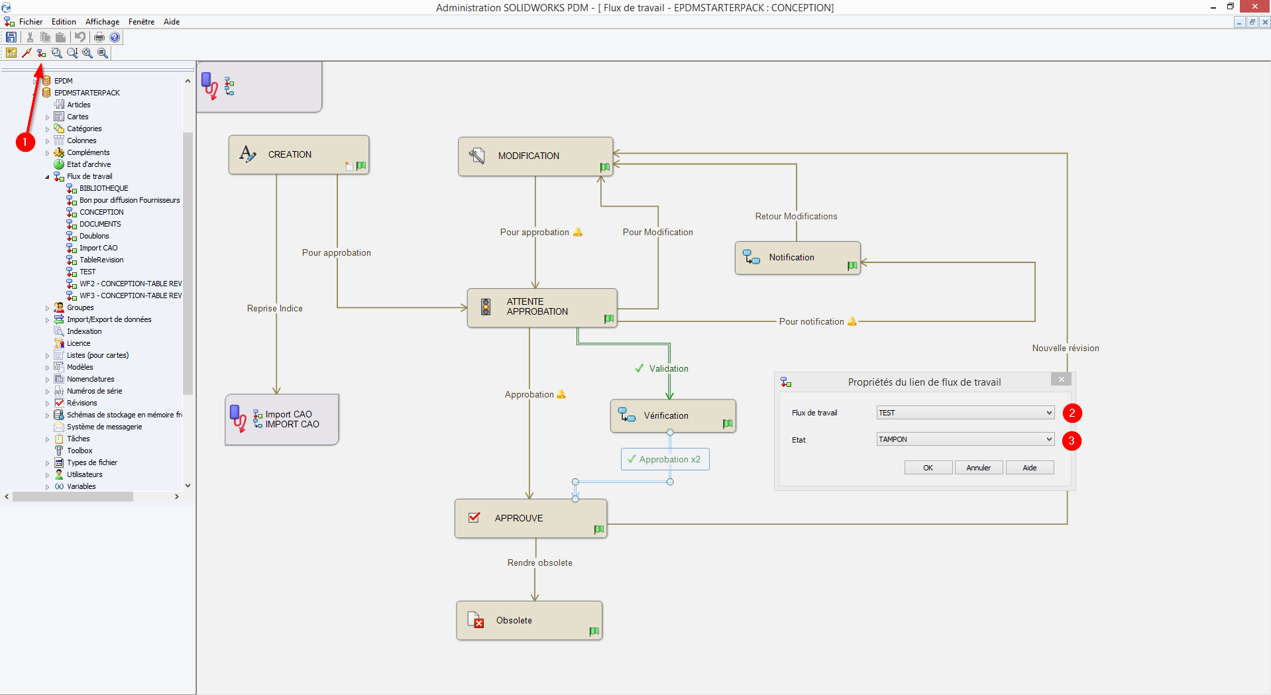The height and width of the screenshot is (695, 1271).
Task: Click the tree panel's scroll-right arrow
Action: [177, 496]
